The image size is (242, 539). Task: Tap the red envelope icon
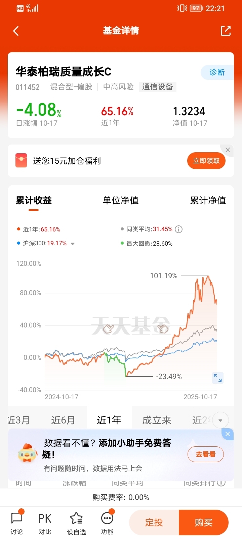point(21,160)
